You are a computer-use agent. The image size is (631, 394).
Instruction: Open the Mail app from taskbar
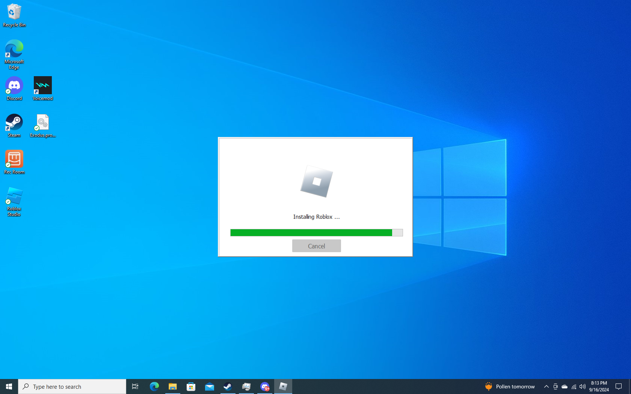point(209,386)
